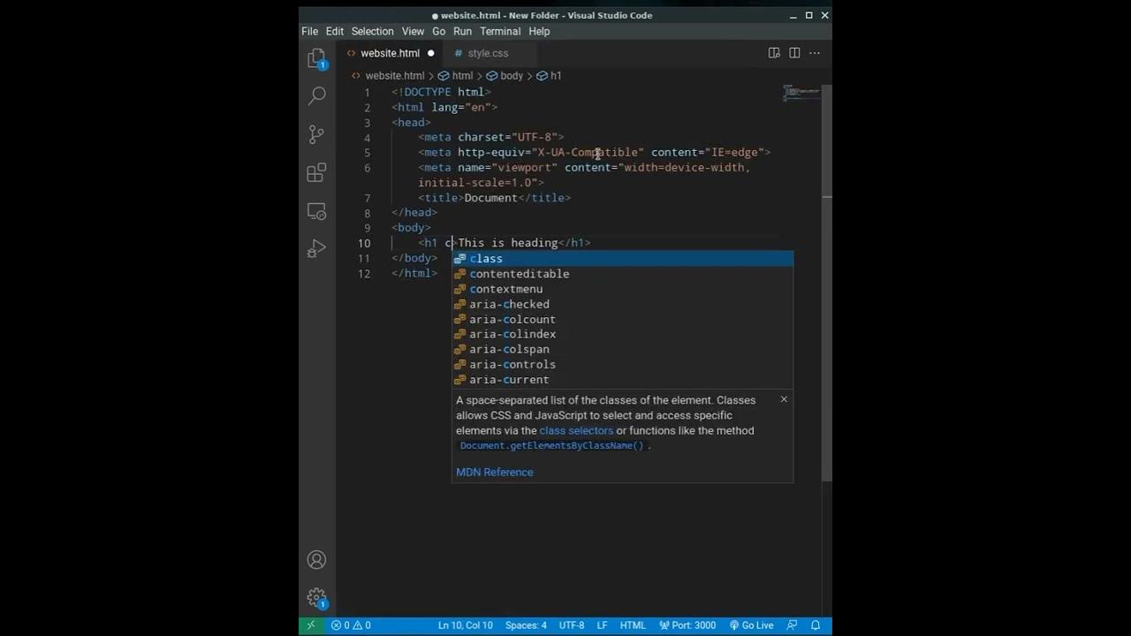Select the 'aria-colspan' suggestion
The image size is (1131, 636).
tap(623, 349)
